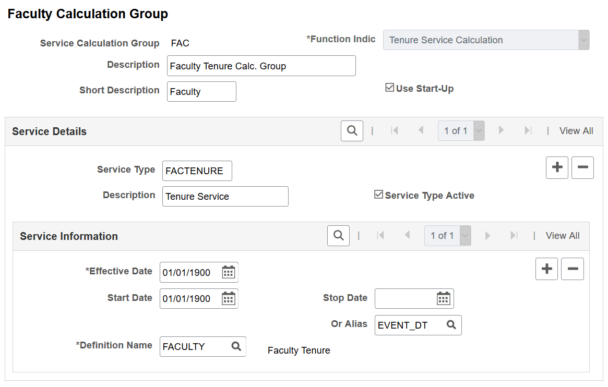
Task: Open the Function Indic dropdown
Action: click(x=583, y=40)
